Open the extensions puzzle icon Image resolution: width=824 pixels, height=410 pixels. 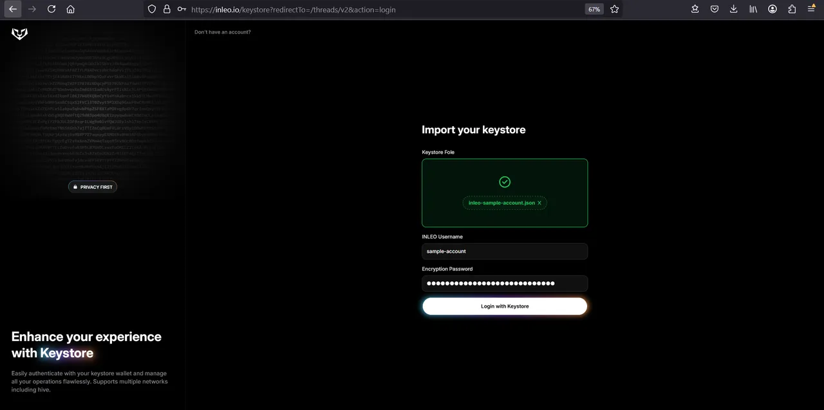point(792,9)
